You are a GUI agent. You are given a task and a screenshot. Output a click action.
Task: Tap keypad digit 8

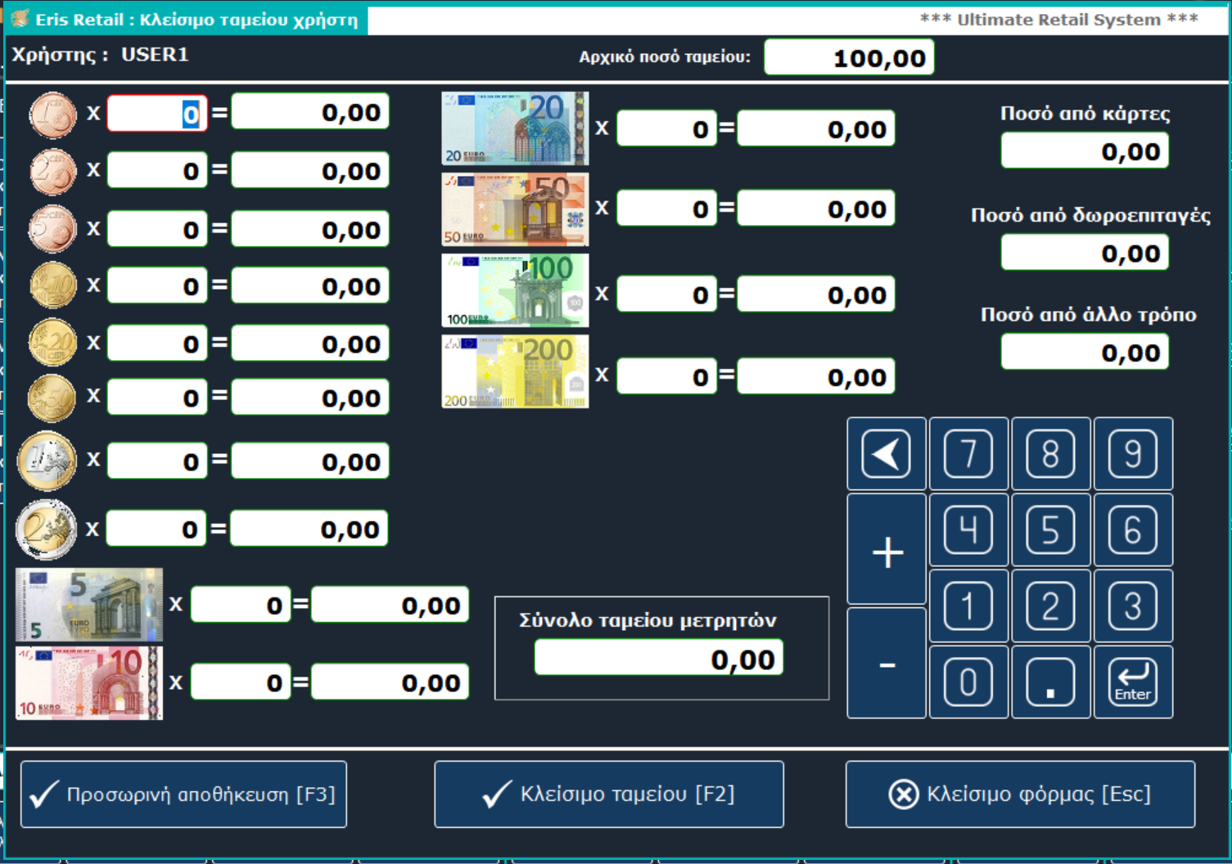[1051, 453]
